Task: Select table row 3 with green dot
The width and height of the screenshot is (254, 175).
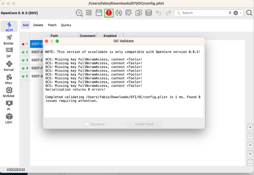Action: [x=32, y=60]
